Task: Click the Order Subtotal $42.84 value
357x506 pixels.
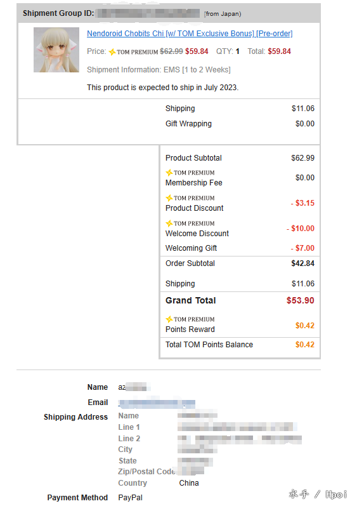Action: pyautogui.click(x=303, y=263)
